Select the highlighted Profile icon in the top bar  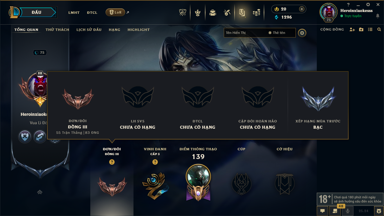242,12
